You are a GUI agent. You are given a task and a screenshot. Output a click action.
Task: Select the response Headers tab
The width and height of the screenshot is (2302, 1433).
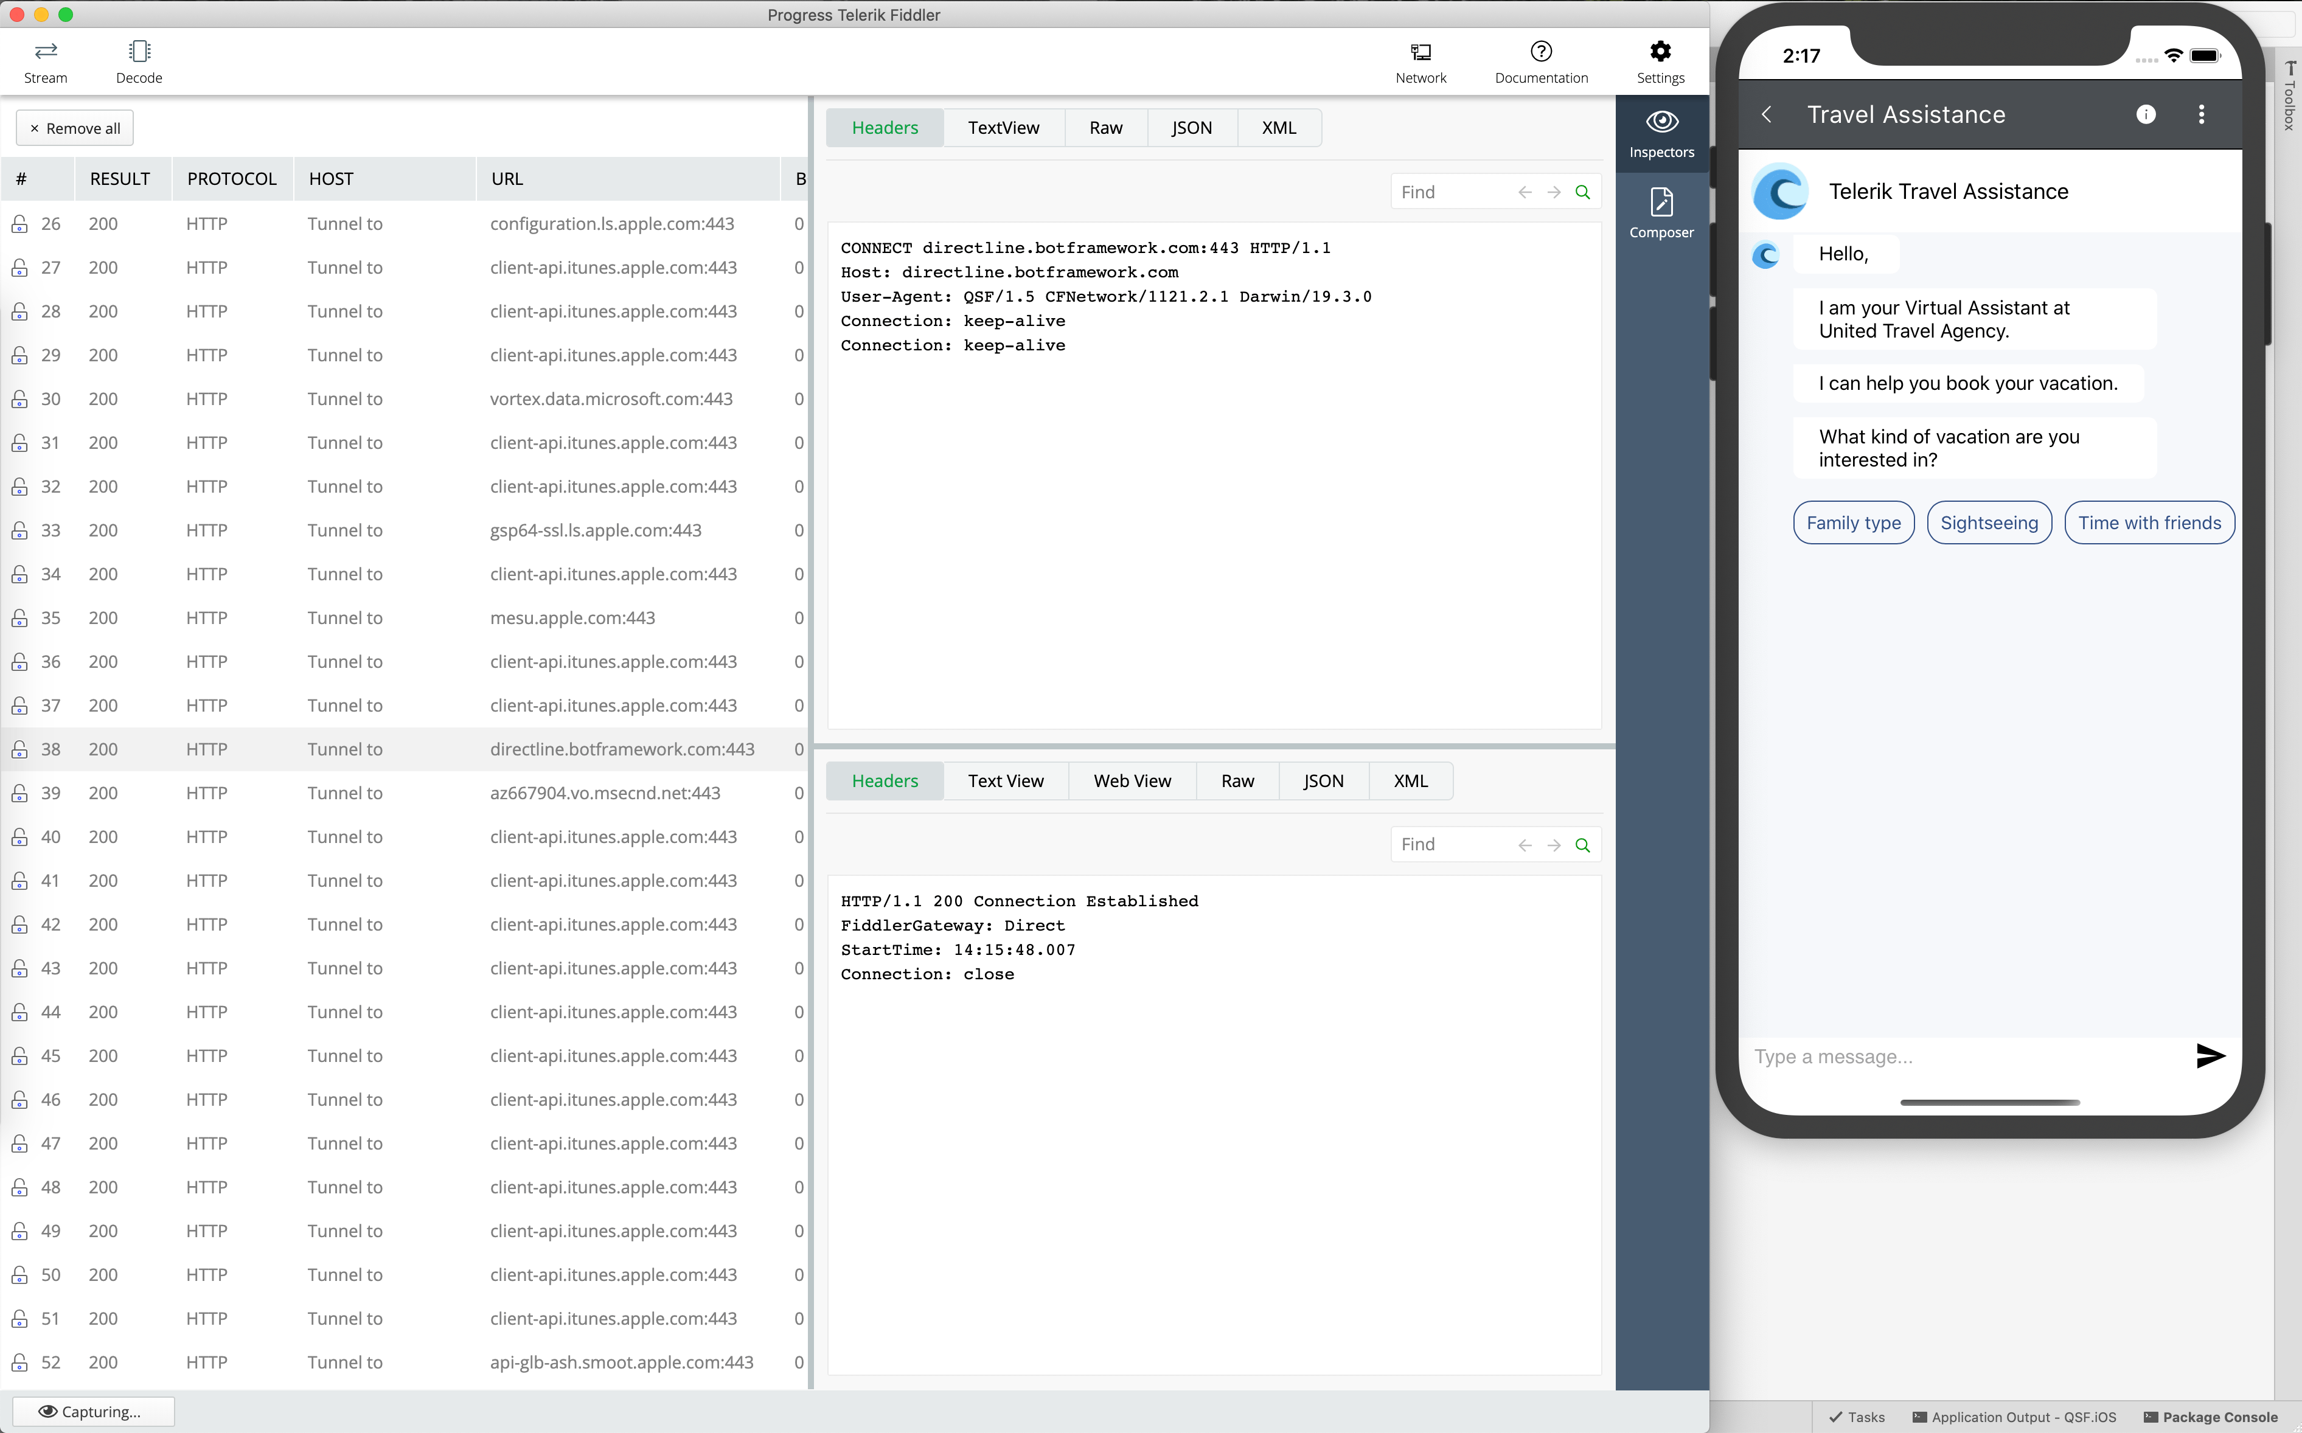[884, 781]
